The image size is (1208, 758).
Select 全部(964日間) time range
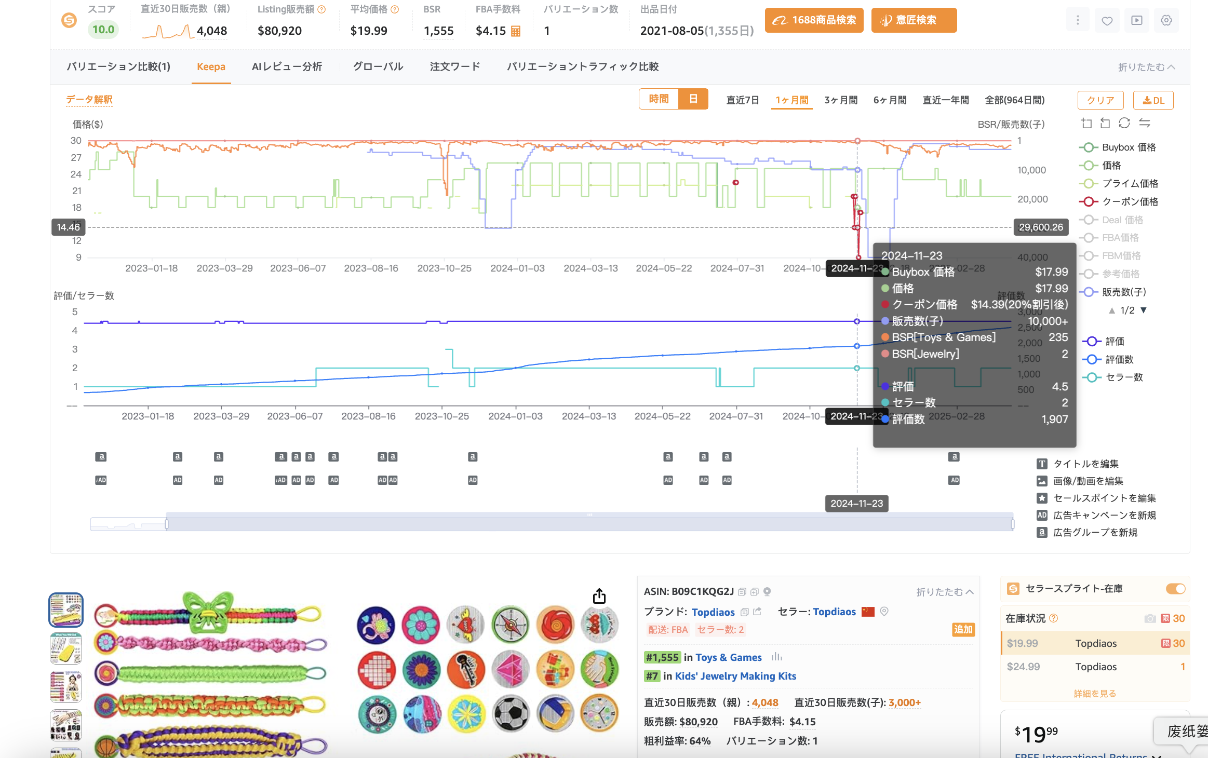[1015, 100]
